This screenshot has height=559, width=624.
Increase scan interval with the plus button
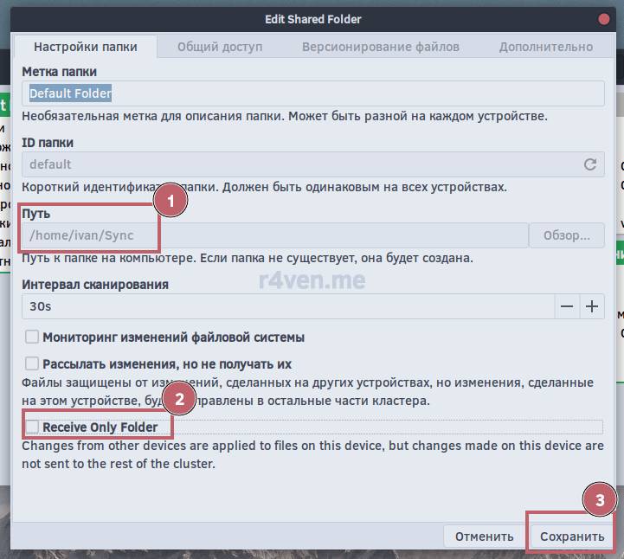click(x=592, y=306)
